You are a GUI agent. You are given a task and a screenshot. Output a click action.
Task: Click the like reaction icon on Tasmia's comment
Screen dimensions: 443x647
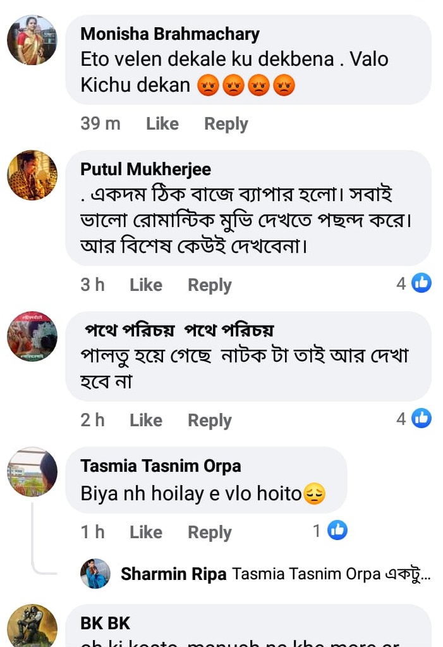click(x=337, y=531)
